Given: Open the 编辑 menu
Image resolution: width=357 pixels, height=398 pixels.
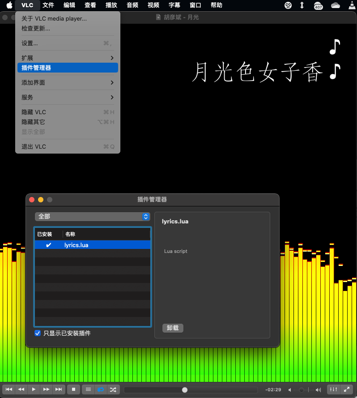Looking at the screenshot, I should coord(69,5).
